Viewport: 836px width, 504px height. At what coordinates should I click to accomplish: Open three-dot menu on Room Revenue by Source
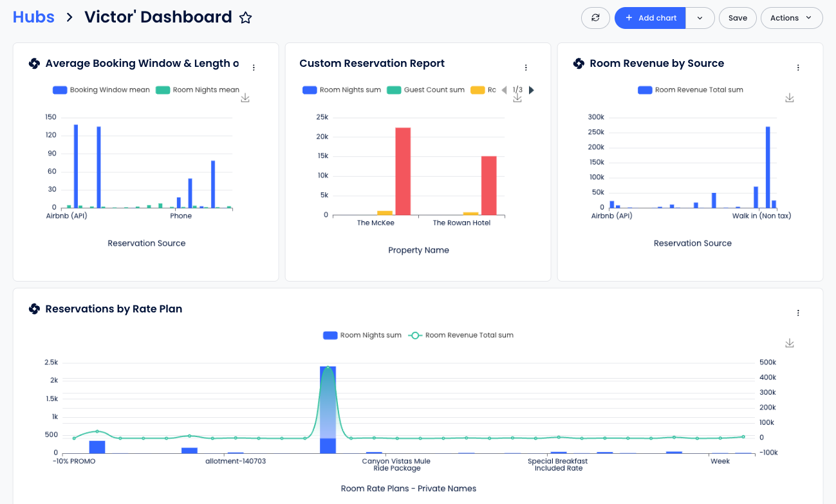[798, 67]
